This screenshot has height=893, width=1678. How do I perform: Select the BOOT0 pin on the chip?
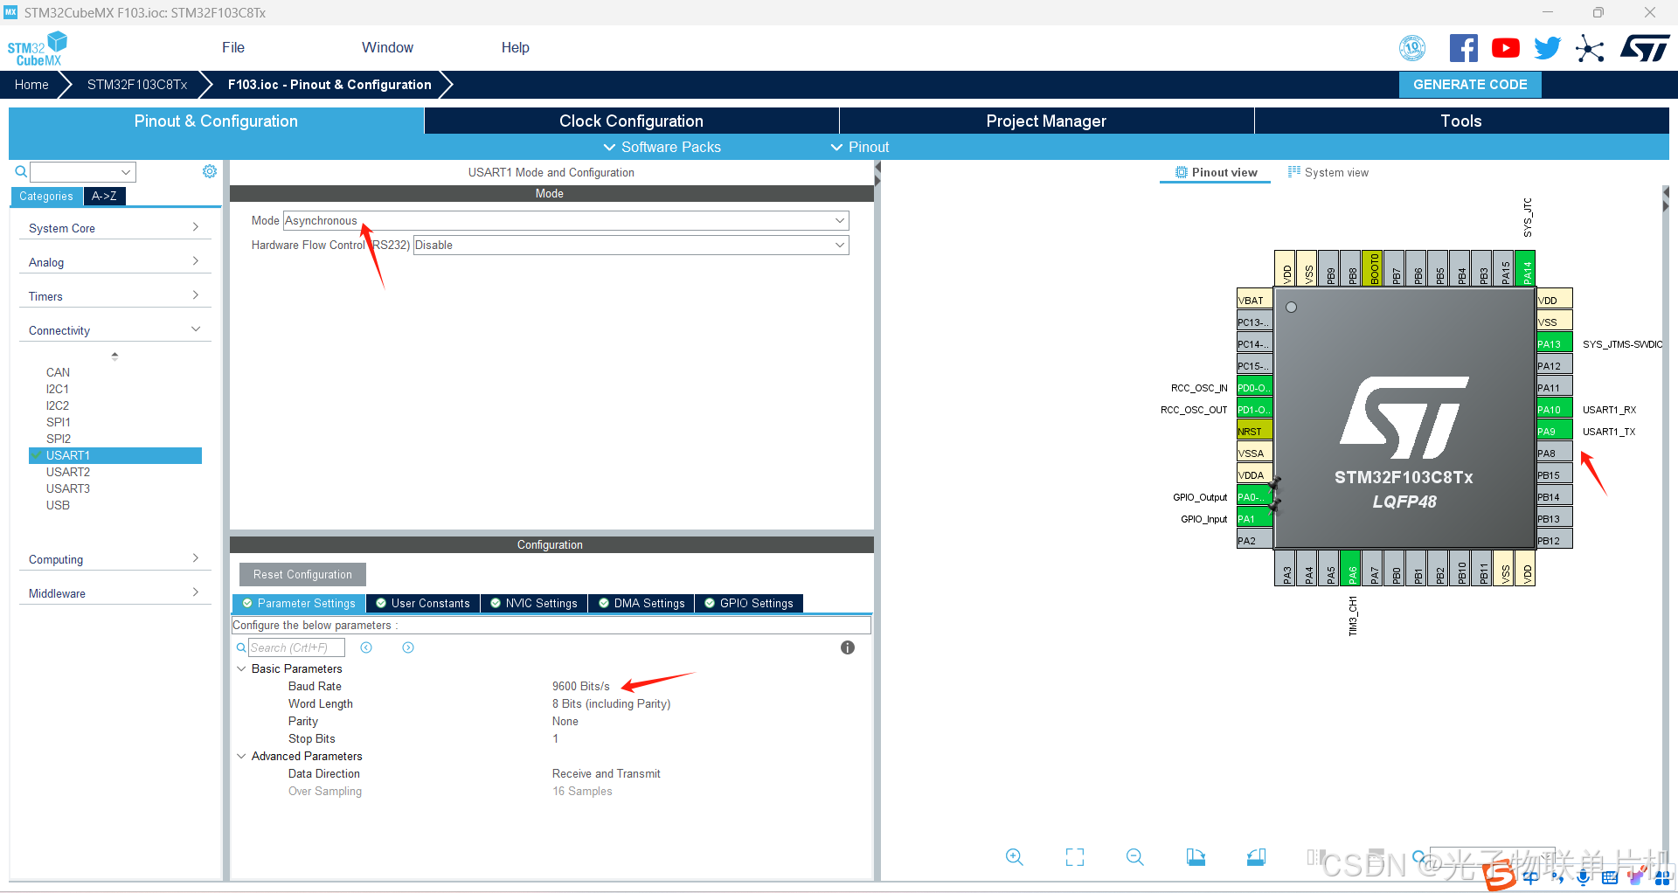tap(1373, 268)
